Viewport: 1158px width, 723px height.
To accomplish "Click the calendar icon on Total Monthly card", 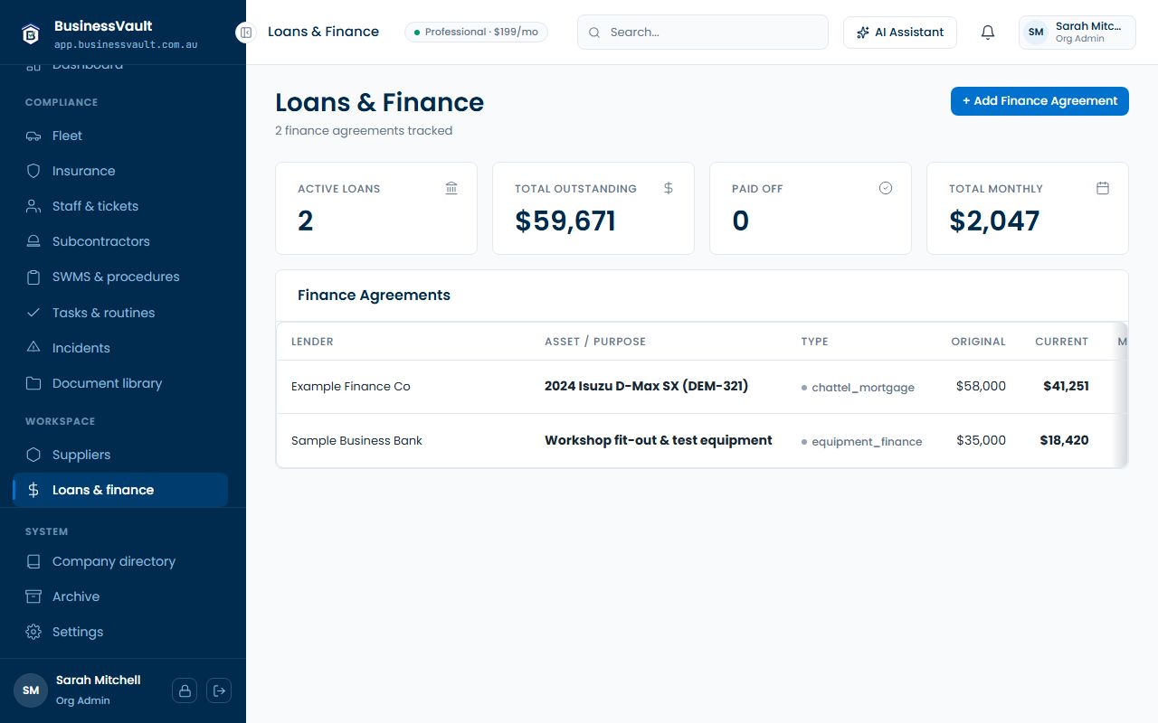I will (x=1103, y=188).
